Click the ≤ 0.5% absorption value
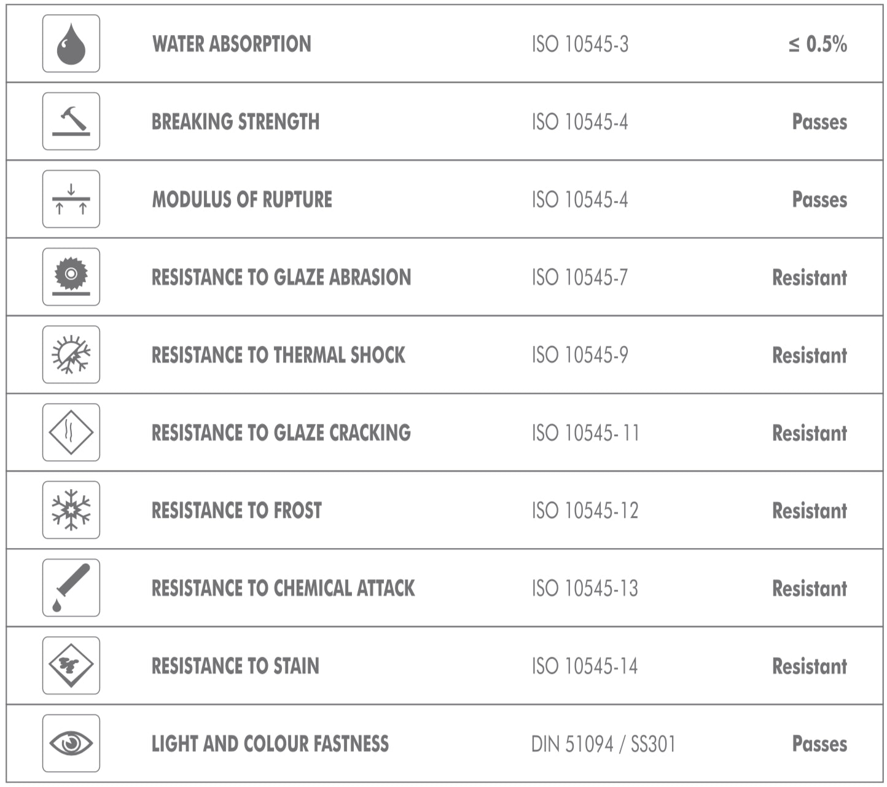887x787 pixels. click(x=818, y=44)
